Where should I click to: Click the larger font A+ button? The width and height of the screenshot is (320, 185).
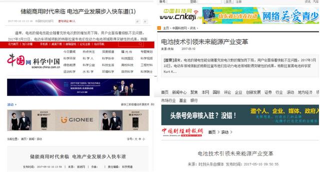pos(138,21)
